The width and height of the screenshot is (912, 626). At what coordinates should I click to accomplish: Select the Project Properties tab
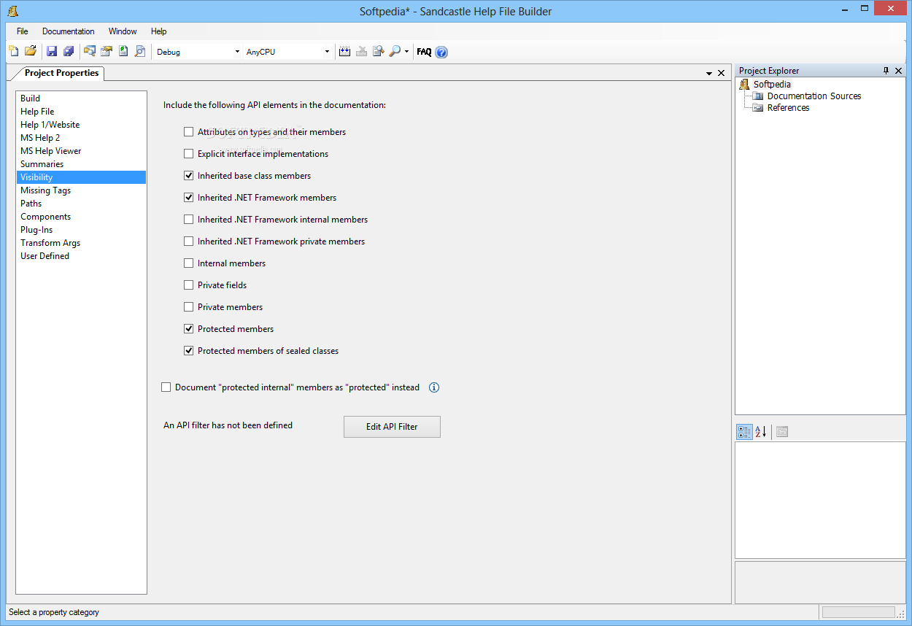(60, 73)
